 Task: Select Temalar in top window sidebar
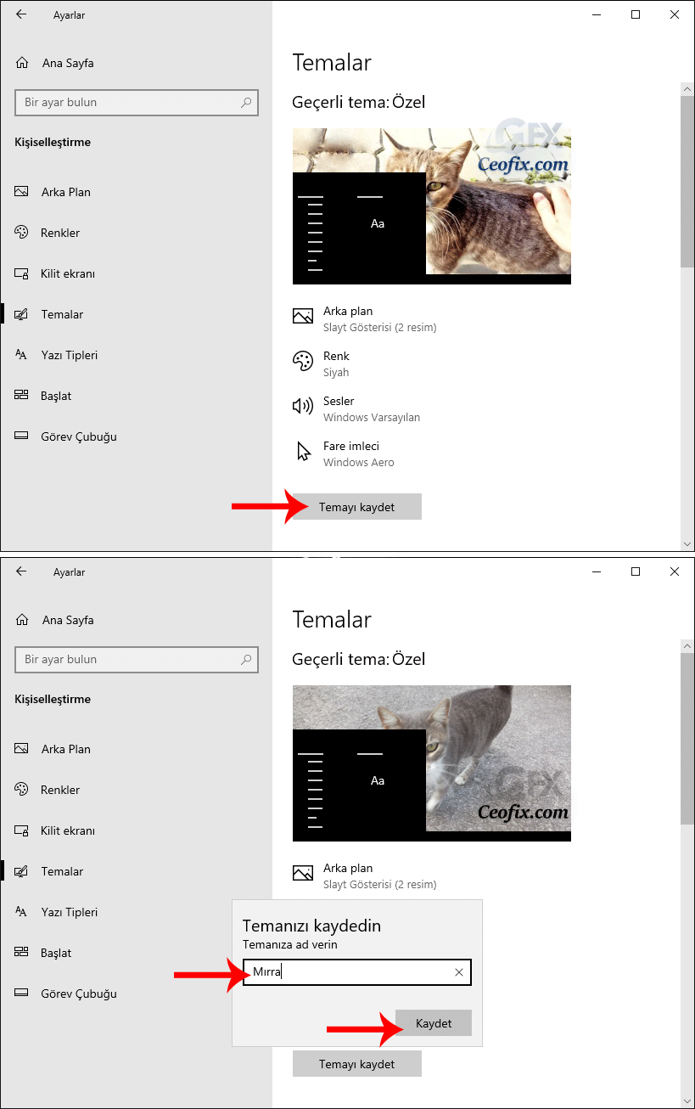[49, 314]
